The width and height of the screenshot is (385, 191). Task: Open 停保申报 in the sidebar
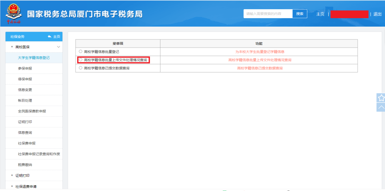click(34, 79)
